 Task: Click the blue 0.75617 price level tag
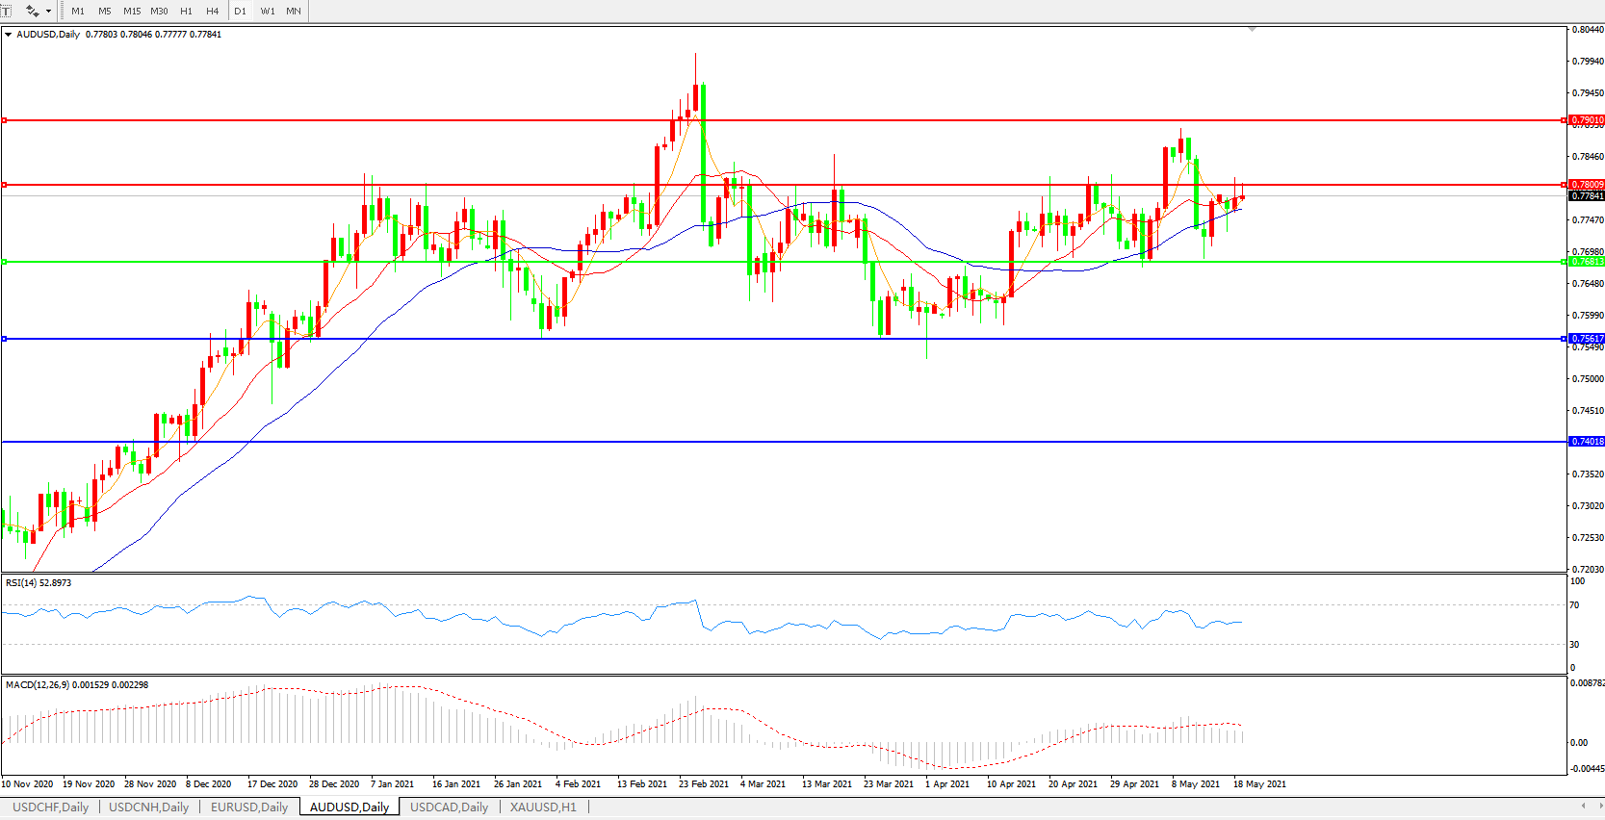point(1587,339)
